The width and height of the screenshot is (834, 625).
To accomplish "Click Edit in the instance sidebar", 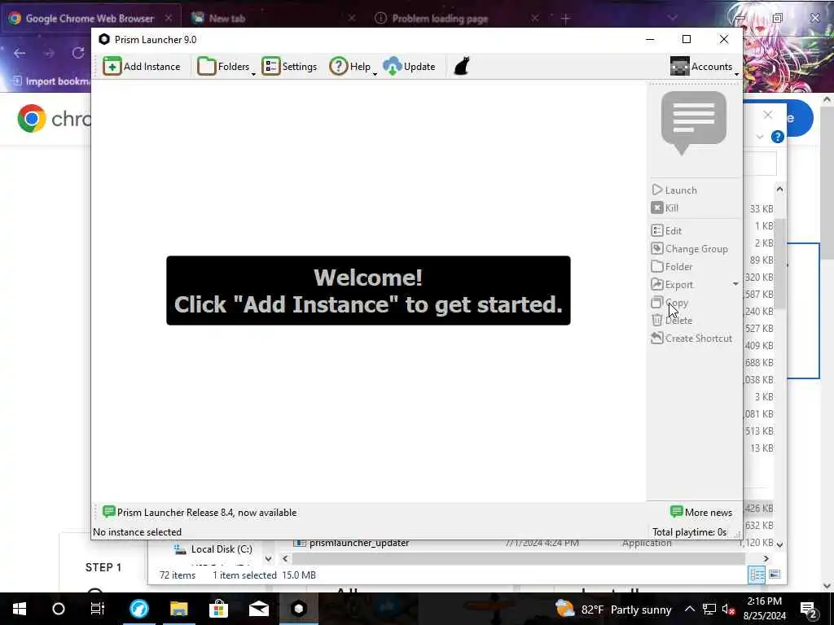I will [x=666, y=230].
